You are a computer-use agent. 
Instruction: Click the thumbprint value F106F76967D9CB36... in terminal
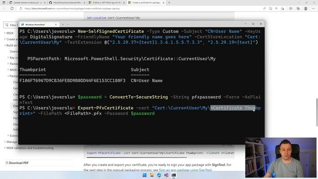(73, 81)
